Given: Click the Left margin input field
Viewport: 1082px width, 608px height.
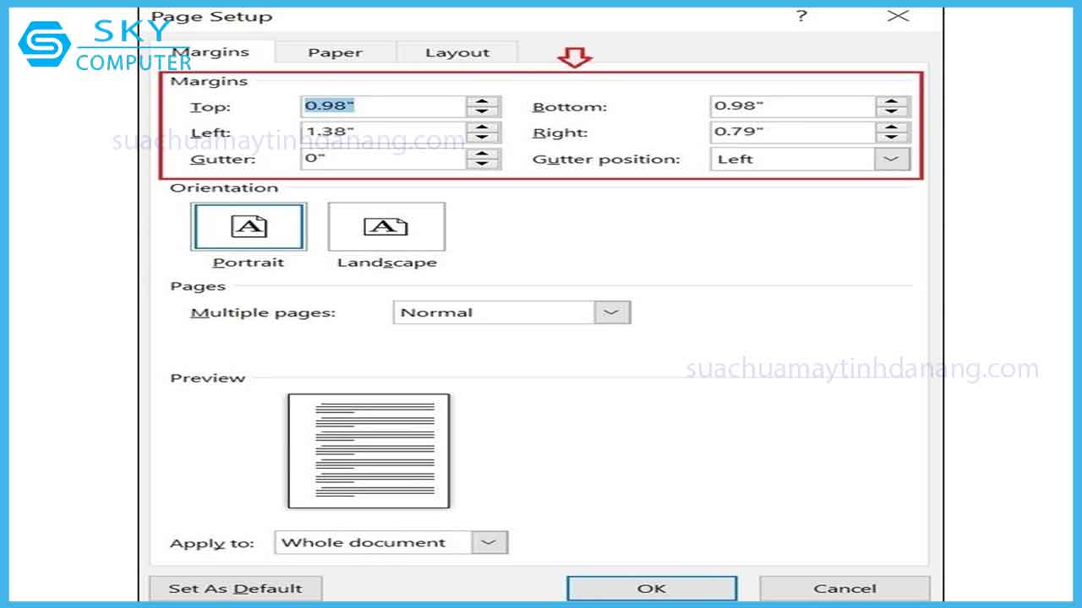Looking at the screenshot, I should [x=383, y=133].
